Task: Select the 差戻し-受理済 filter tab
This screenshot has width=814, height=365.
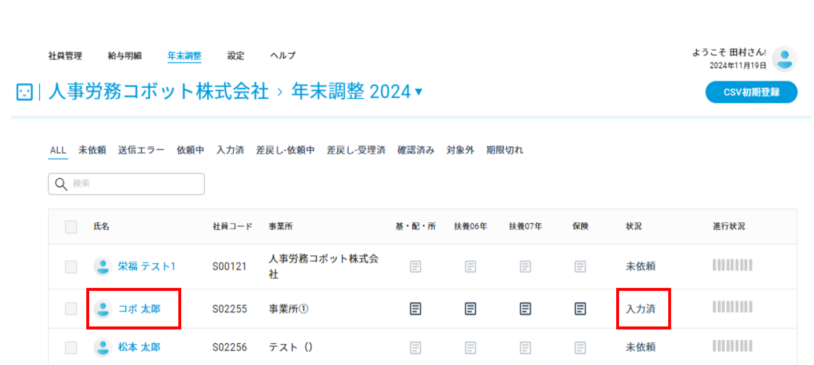Action: coord(356,151)
